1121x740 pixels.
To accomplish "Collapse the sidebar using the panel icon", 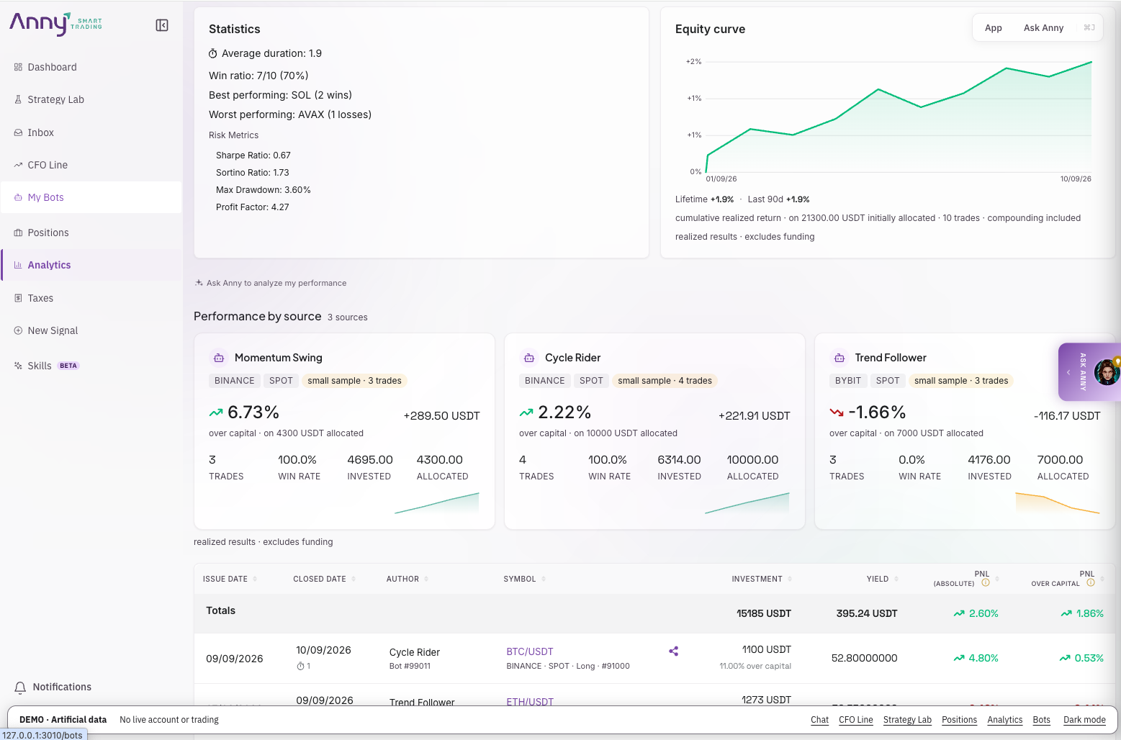I will 162,25.
